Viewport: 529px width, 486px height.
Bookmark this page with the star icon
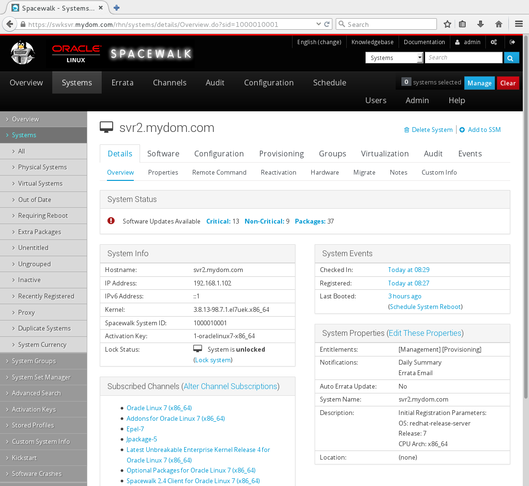447,24
